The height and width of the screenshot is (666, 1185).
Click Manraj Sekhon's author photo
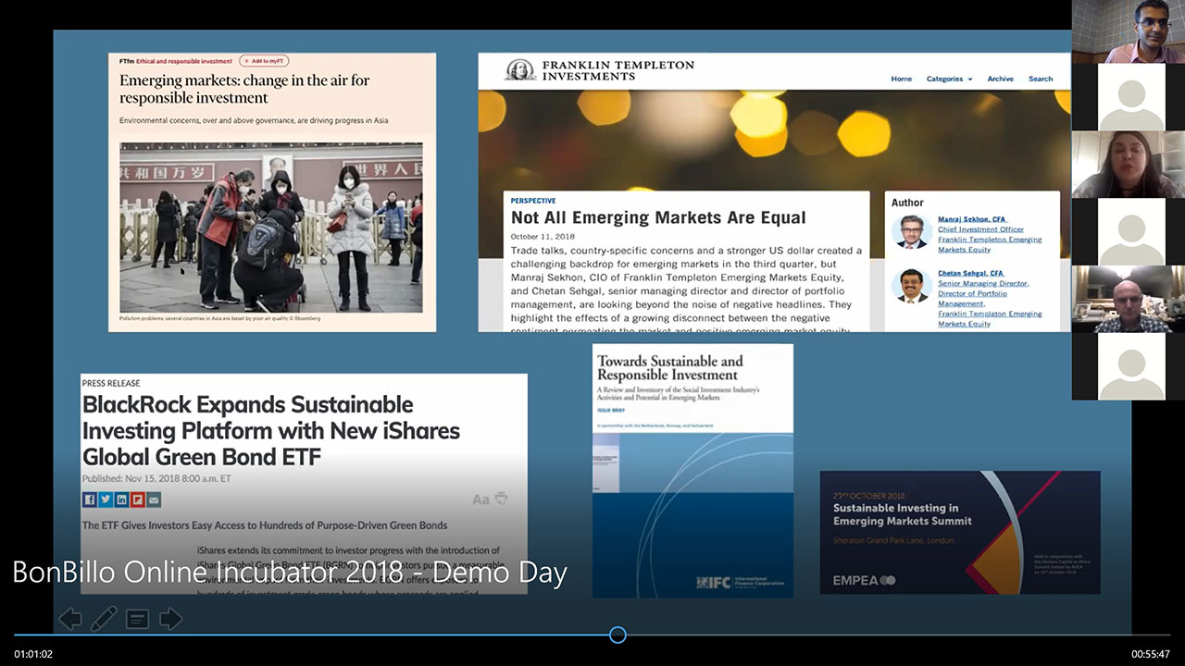tap(911, 231)
